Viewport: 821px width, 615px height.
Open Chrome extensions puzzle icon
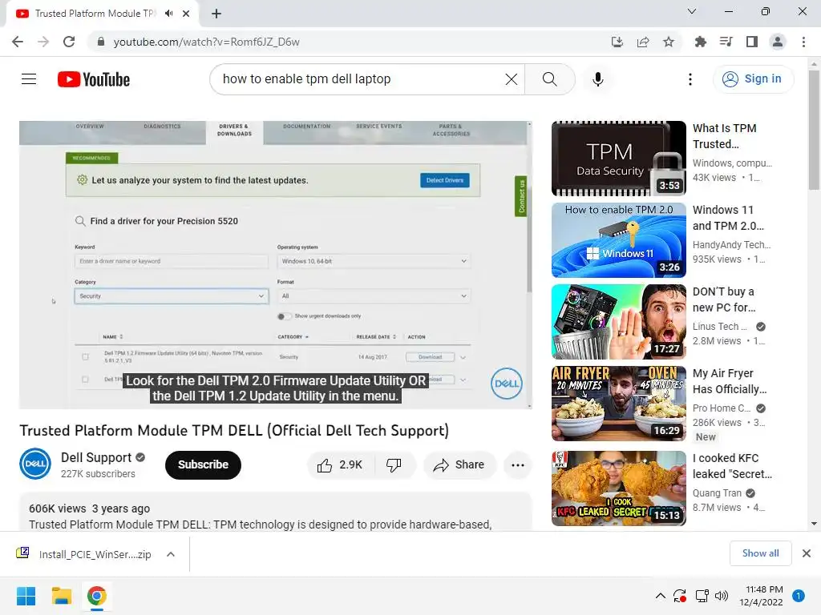(x=701, y=42)
